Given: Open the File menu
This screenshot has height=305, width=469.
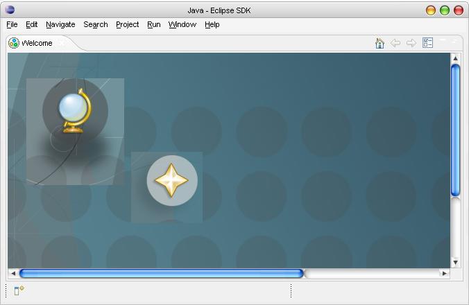Looking at the screenshot, I should click(x=12, y=24).
